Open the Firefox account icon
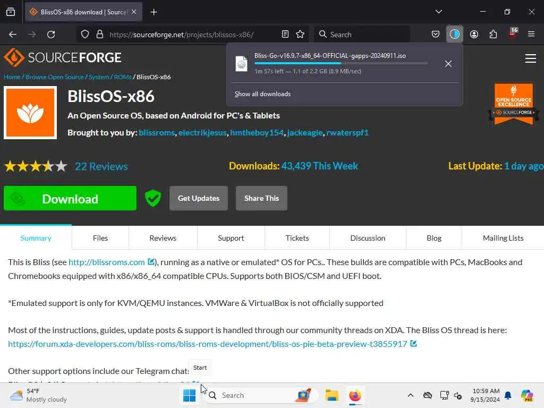This screenshot has height=408, width=544. tap(474, 35)
